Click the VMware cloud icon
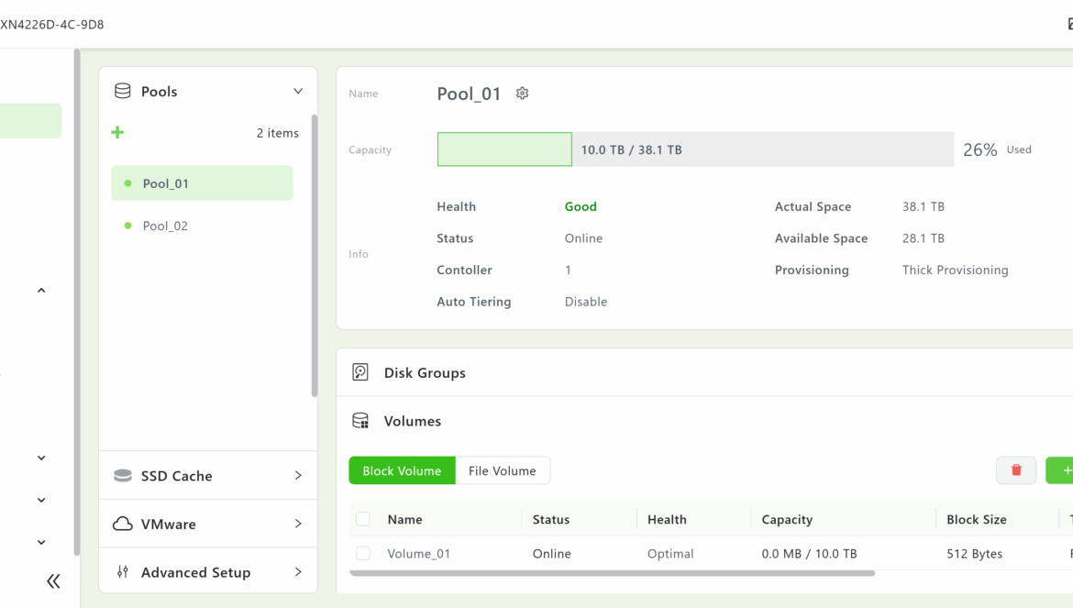Screen dimensions: 1073x608 coord(122,524)
